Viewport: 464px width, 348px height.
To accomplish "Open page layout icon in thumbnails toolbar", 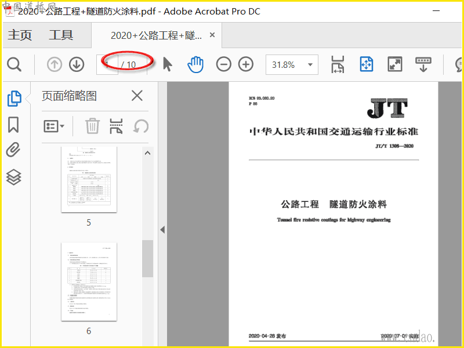I will (x=117, y=126).
